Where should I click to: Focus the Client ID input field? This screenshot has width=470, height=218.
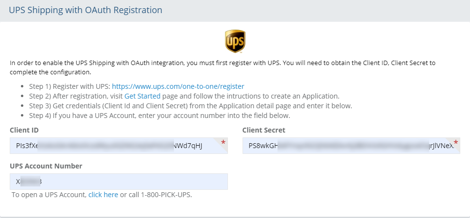coord(119,146)
